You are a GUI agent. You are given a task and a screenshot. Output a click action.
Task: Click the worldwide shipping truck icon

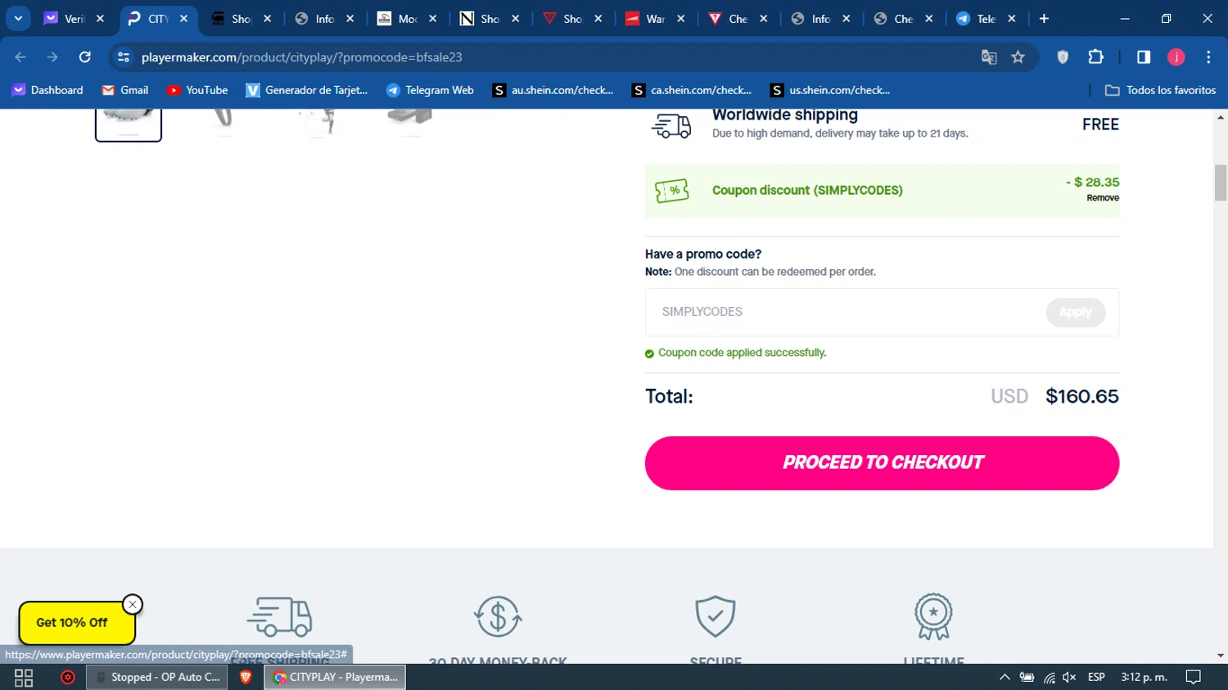coord(671,126)
